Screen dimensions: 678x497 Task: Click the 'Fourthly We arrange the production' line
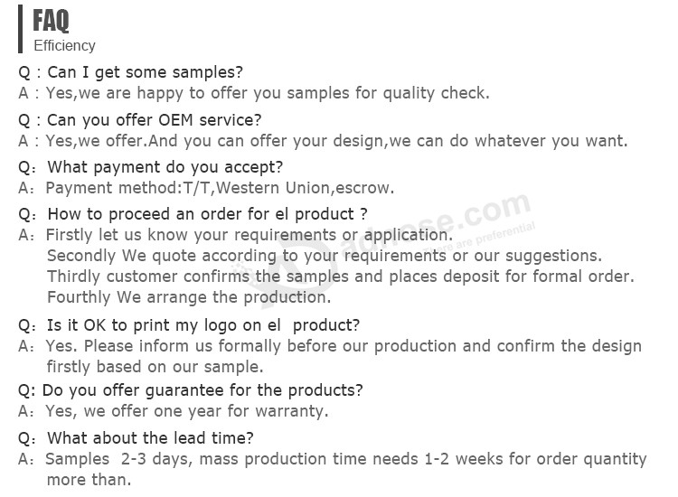[x=189, y=297]
